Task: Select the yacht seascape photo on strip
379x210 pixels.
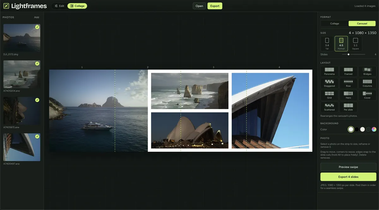Action: [x=98, y=111]
